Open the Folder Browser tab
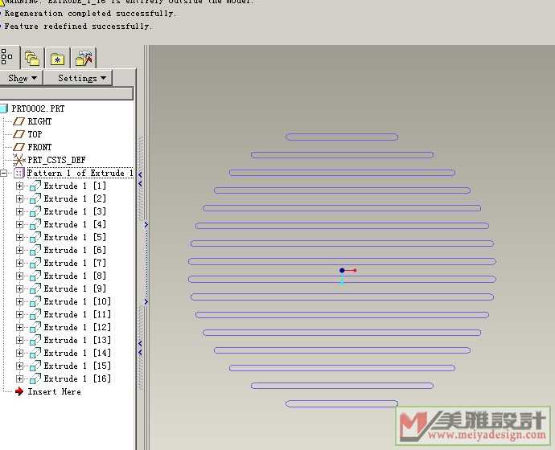 32,58
